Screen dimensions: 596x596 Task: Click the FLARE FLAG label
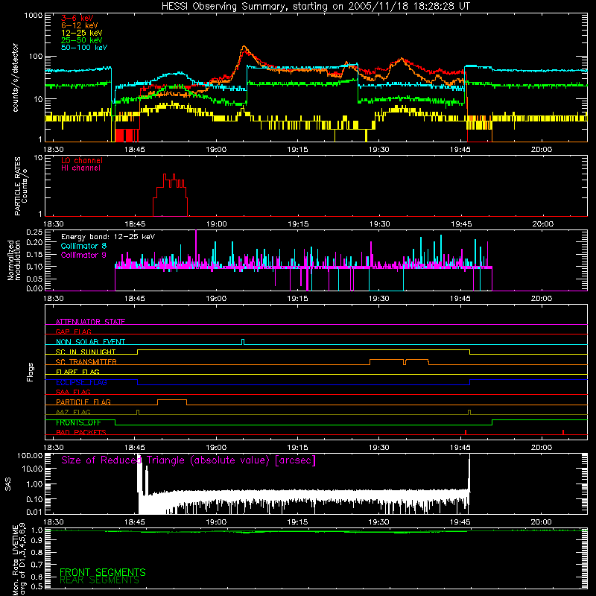pos(77,372)
